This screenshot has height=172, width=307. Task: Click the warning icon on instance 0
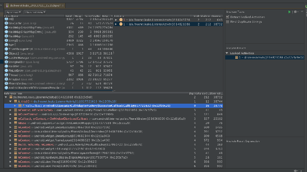coord(121,20)
